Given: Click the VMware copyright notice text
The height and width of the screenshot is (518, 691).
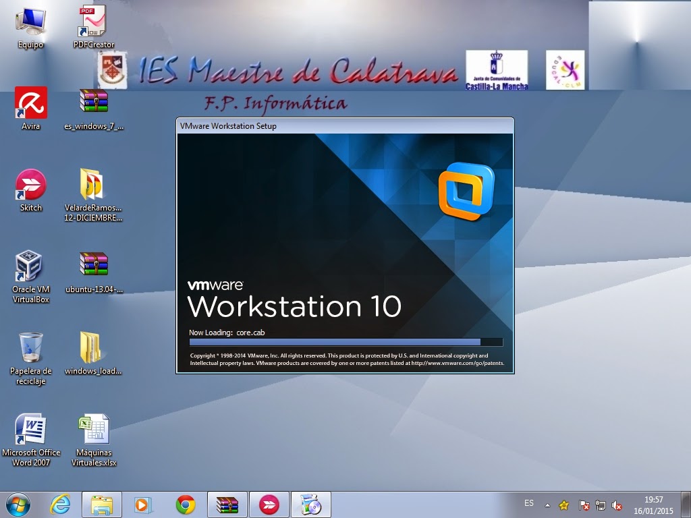Looking at the screenshot, I should (x=347, y=359).
